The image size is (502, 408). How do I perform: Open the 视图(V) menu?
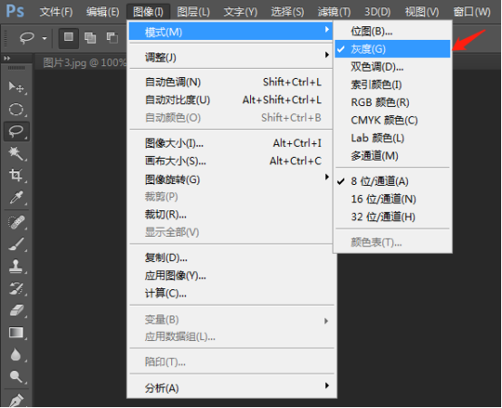tap(422, 12)
